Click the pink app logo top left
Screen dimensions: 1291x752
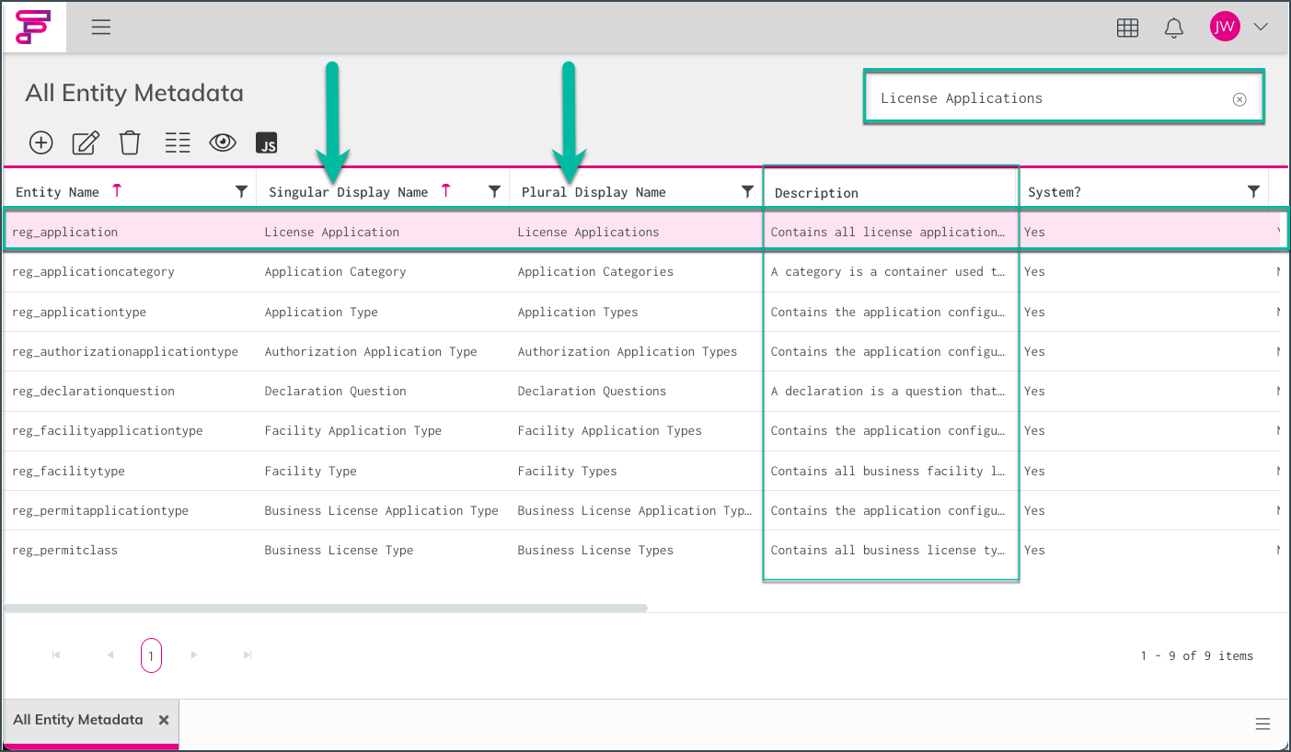coord(33,27)
